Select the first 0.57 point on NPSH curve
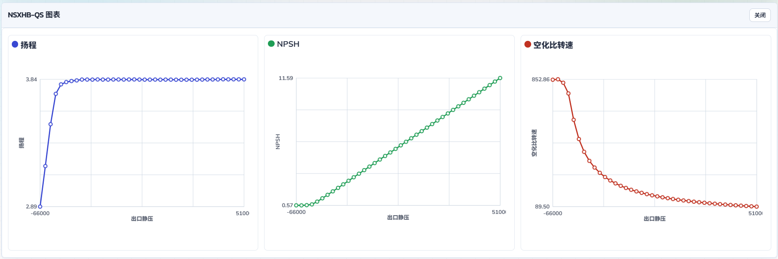778x259 pixels. (296, 205)
